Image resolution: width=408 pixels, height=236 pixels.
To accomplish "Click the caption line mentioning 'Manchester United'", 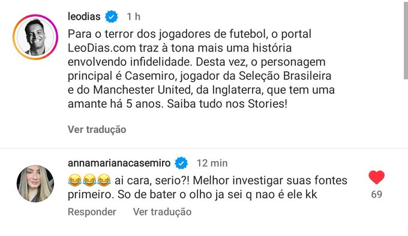I will click(x=201, y=90).
